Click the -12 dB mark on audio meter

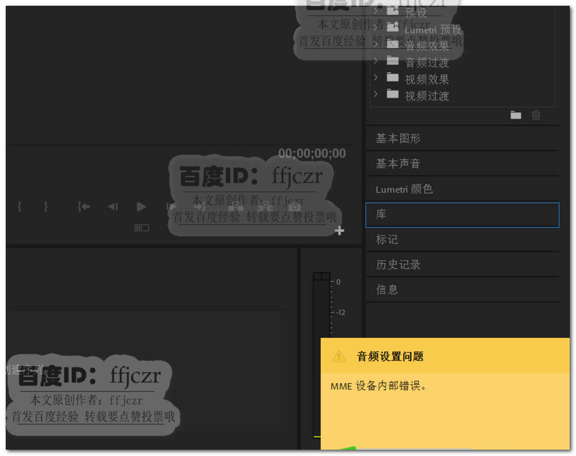tap(341, 313)
